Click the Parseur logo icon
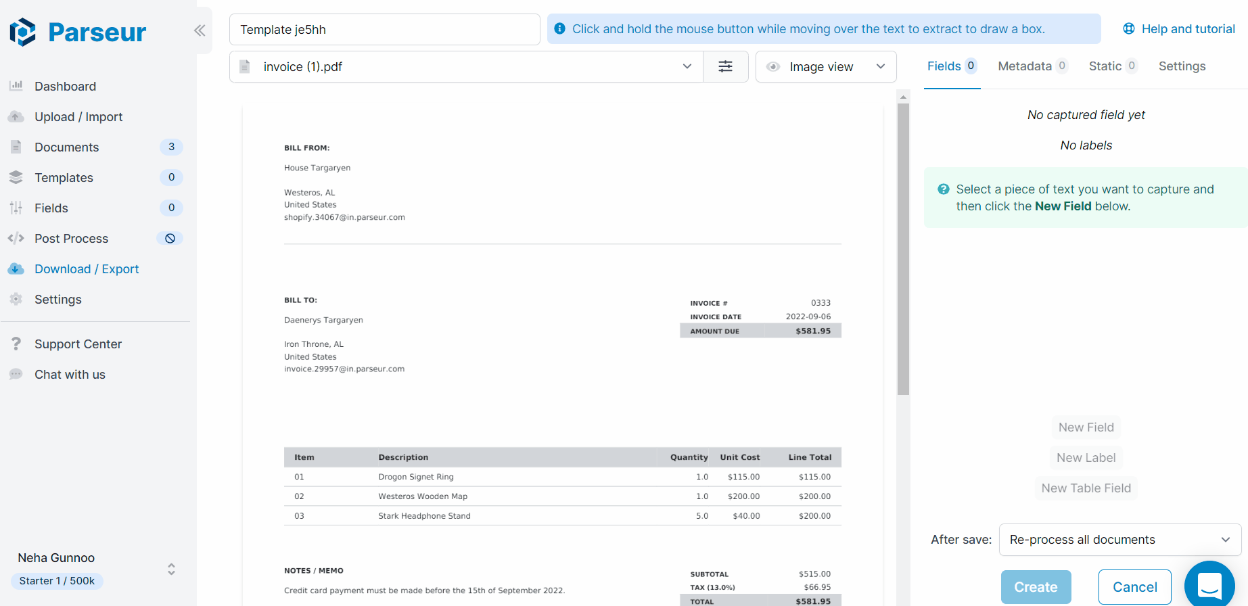1248x606 pixels. tap(23, 32)
